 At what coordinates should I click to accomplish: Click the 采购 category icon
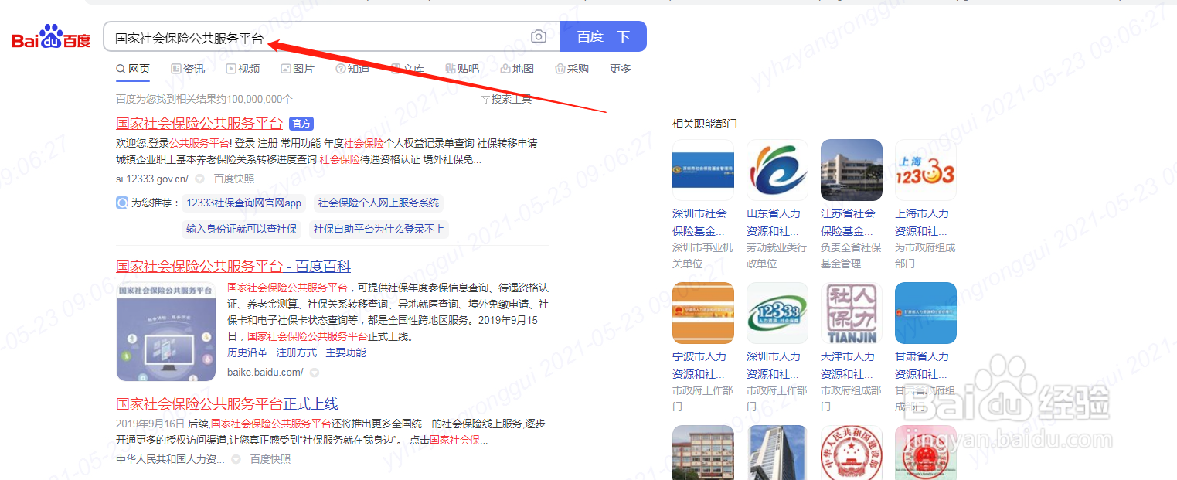pos(562,68)
